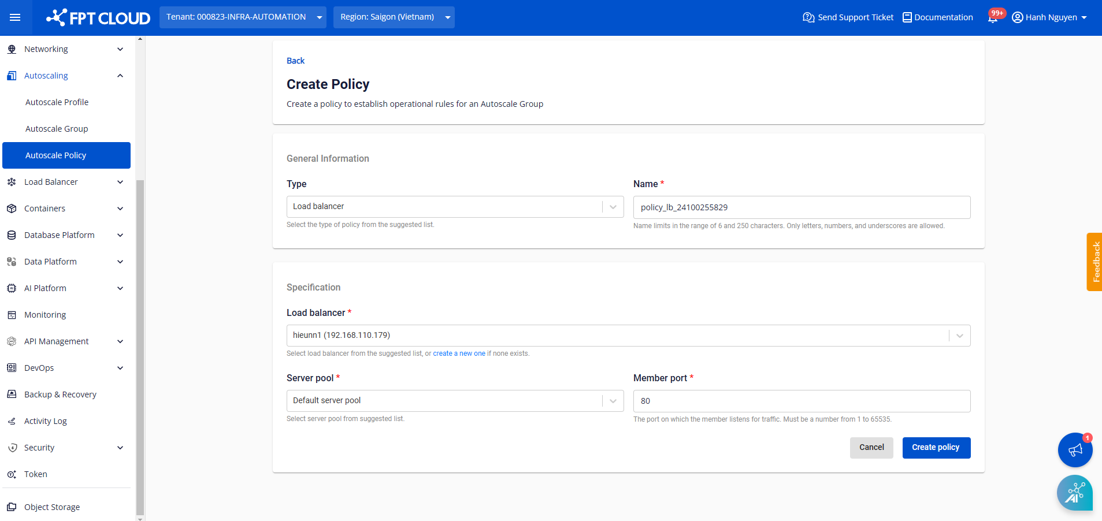Open the Server pool dropdown
This screenshot has height=521, width=1102.
point(612,400)
